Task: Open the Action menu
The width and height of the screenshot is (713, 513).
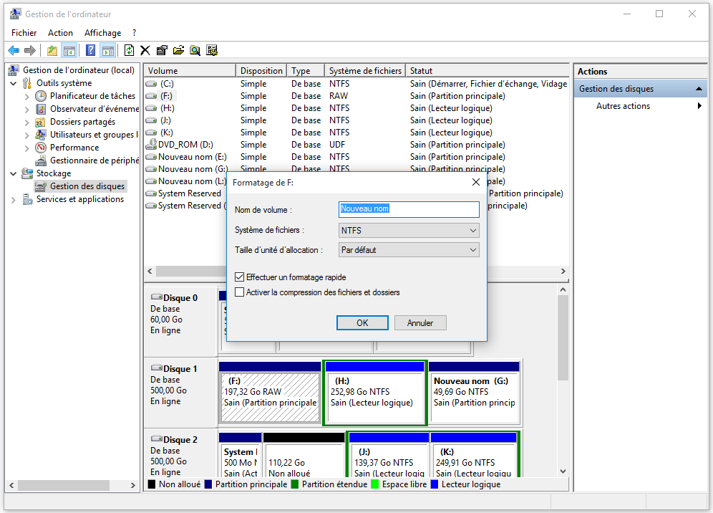Action: tap(60, 33)
